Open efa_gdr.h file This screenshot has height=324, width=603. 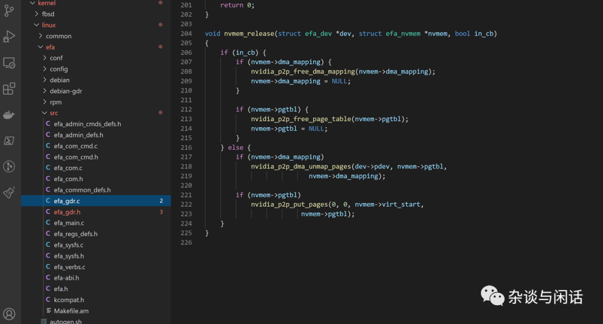[67, 212]
